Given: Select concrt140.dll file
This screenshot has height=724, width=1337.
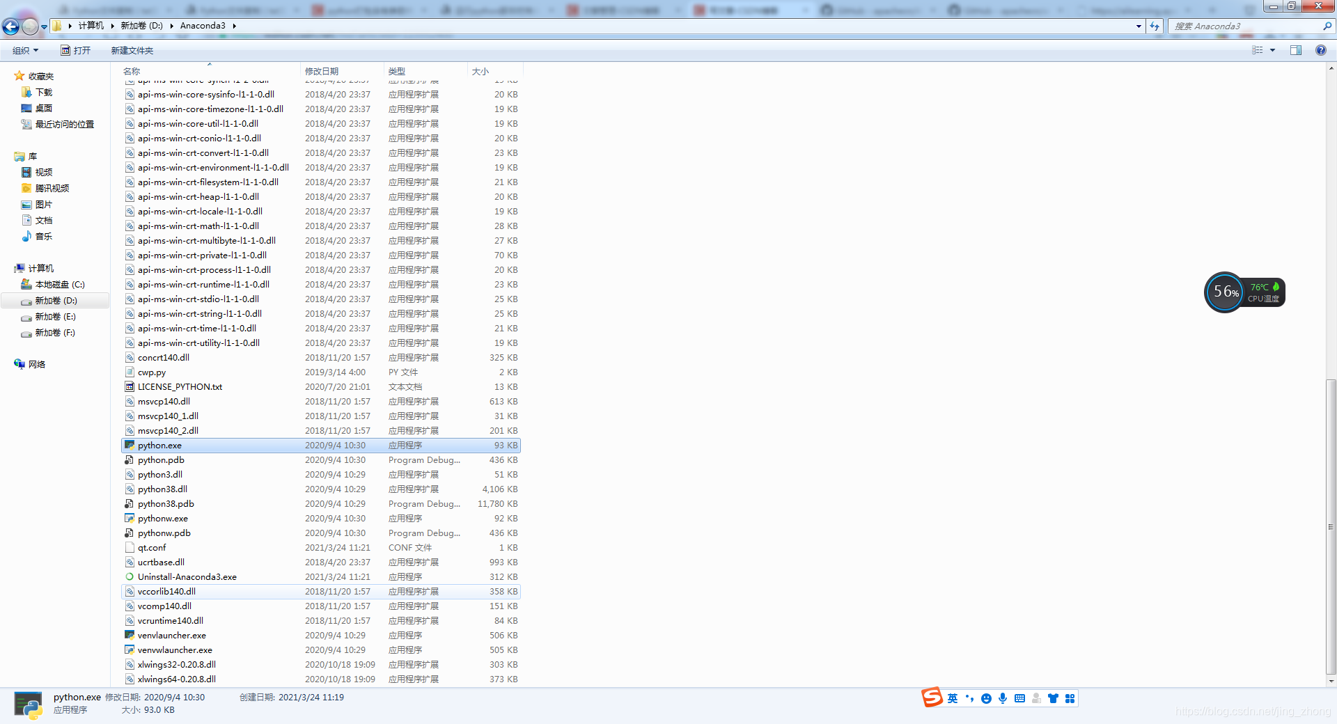Looking at the screenshot, I should coord(321,357).
